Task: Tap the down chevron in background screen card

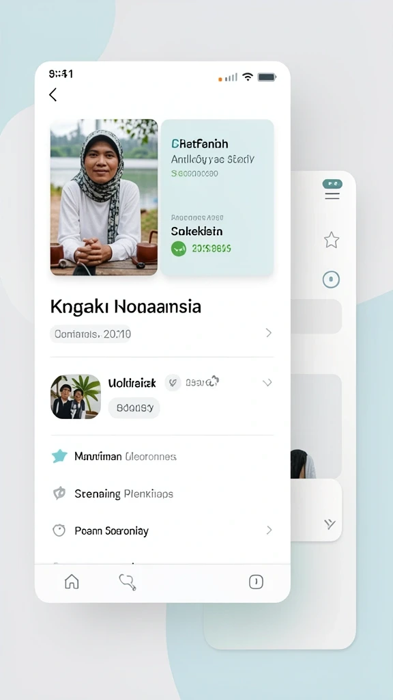Action: (330, 524)
